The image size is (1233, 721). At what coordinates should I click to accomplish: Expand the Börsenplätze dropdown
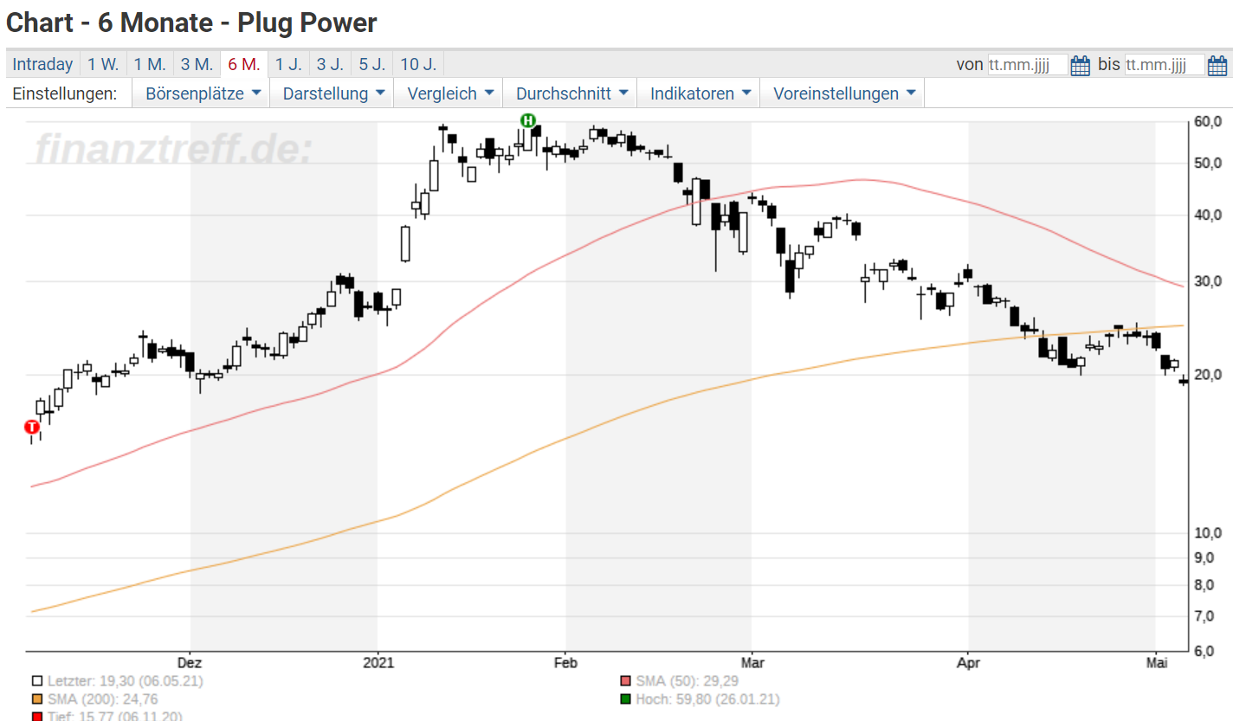(x=201, y=93)
